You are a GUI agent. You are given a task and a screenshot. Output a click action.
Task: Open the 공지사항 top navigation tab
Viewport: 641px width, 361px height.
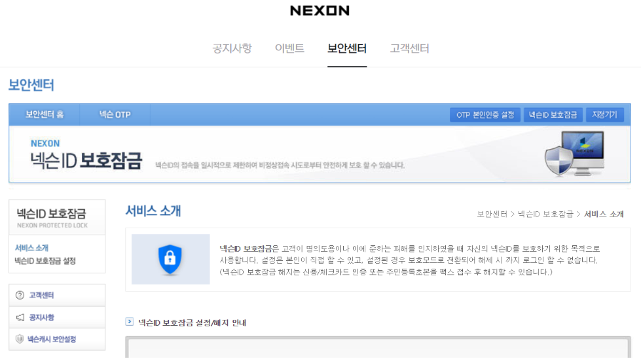click(232, 48)
